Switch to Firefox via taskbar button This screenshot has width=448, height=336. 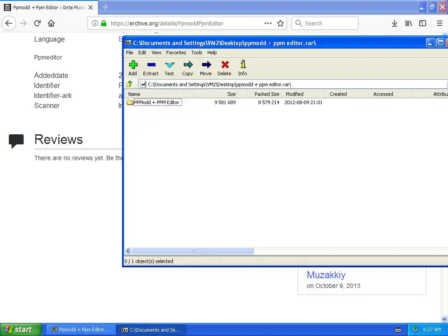point(81,330)
